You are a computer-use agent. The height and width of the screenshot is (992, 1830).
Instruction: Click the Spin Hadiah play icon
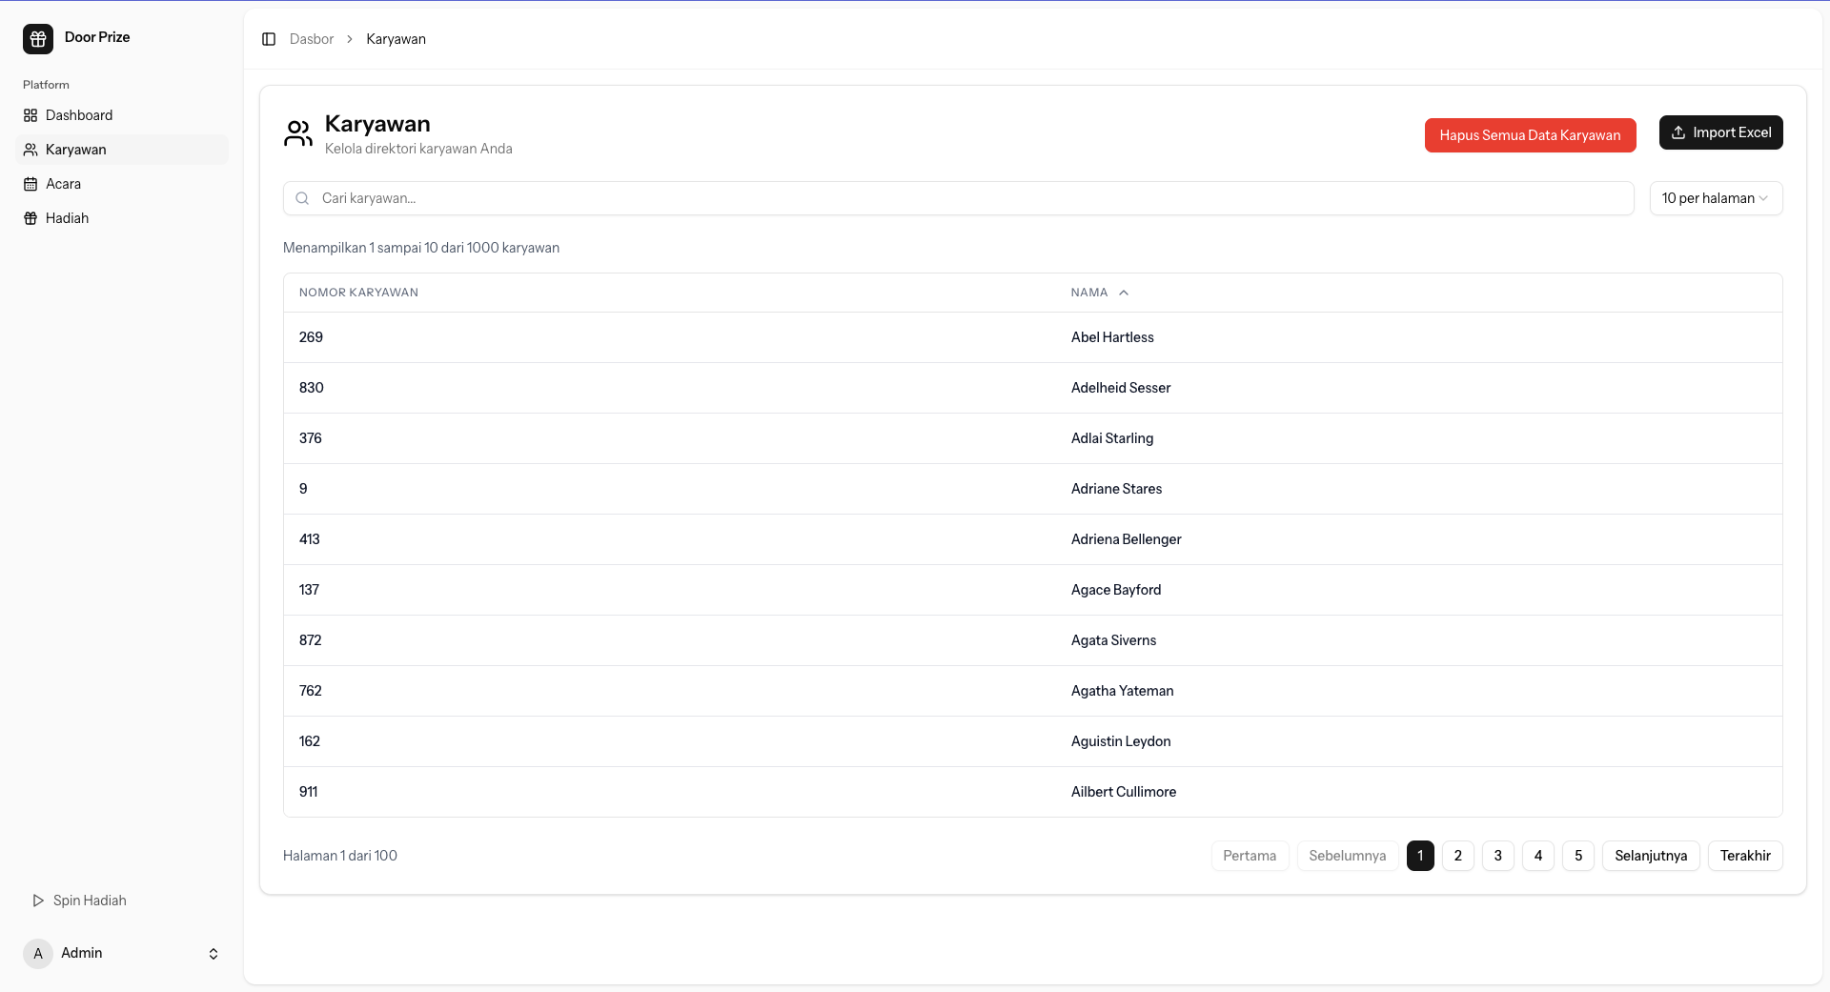click(38, 901)
